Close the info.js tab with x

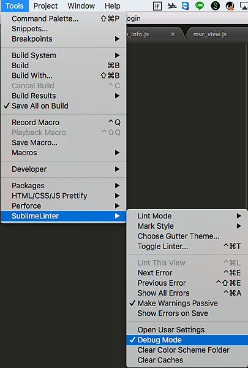click(173, 34)
